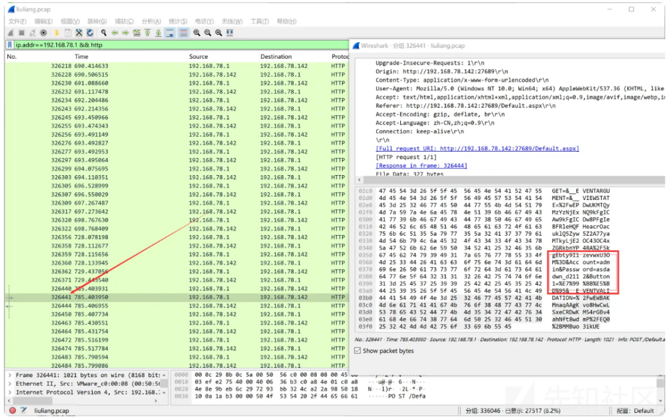Viewport: 668px width, 419px height.
Task: Open capture options gear icon
Action: click(43, 33)
